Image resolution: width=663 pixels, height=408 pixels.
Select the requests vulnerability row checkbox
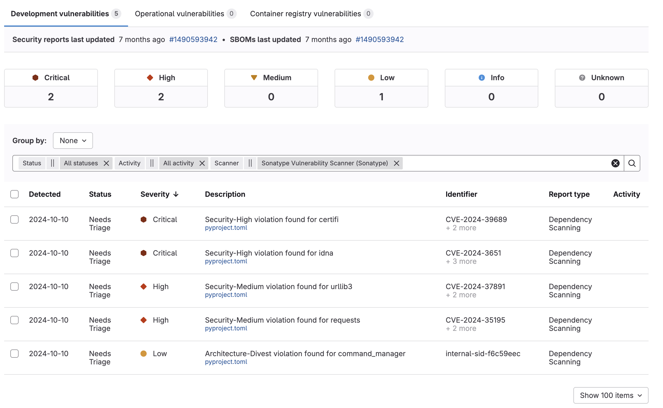coord(14,320)
